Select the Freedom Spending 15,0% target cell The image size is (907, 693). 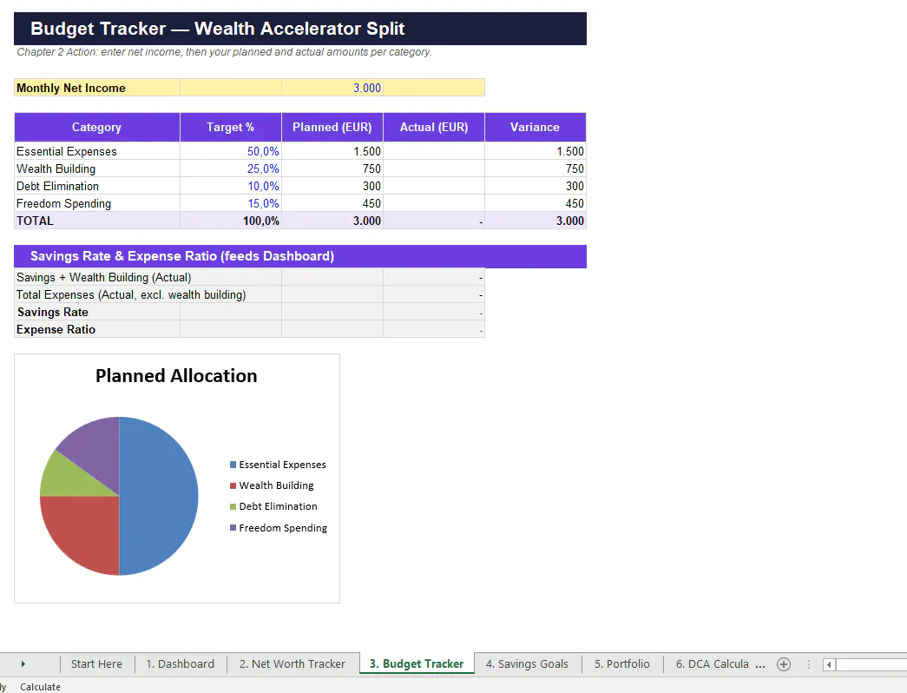[x=231, y=203]
